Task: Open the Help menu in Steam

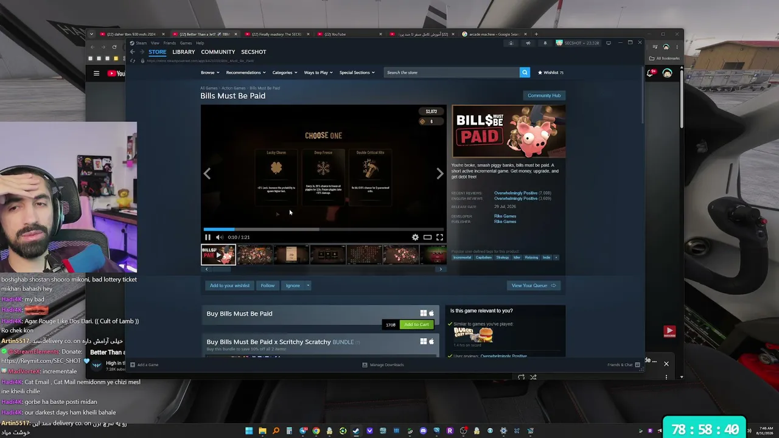Action: coord(200,43)
